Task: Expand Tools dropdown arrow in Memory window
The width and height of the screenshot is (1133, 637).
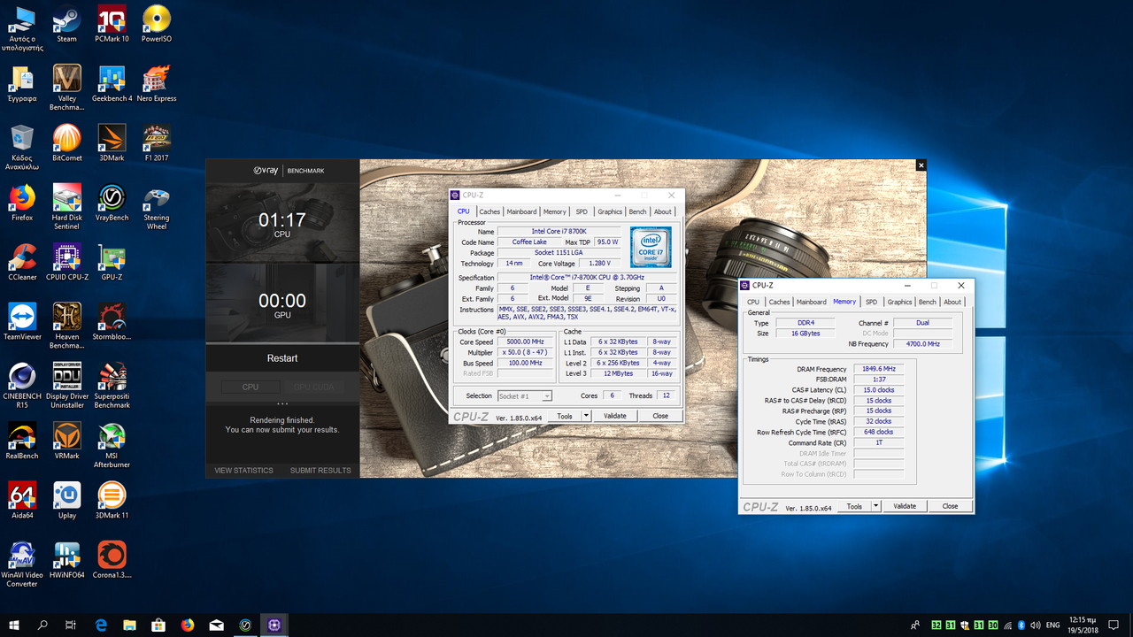Action: pos(876,506)
